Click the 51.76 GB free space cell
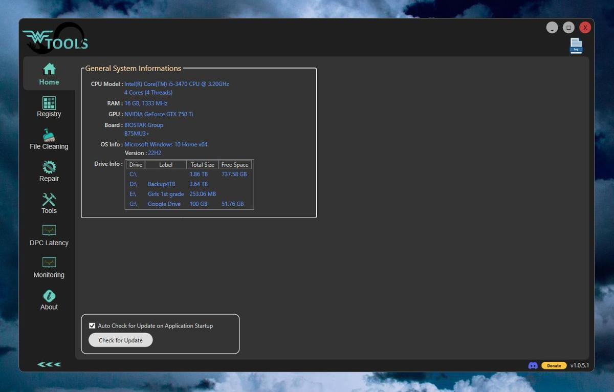The height and width of the screenshot is (392, 614). click(233, 204)
